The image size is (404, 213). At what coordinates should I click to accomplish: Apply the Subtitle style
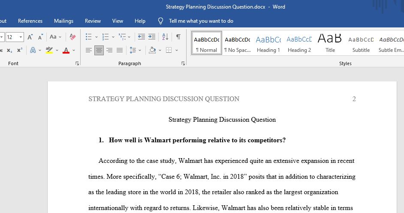[x=361, y=43]
